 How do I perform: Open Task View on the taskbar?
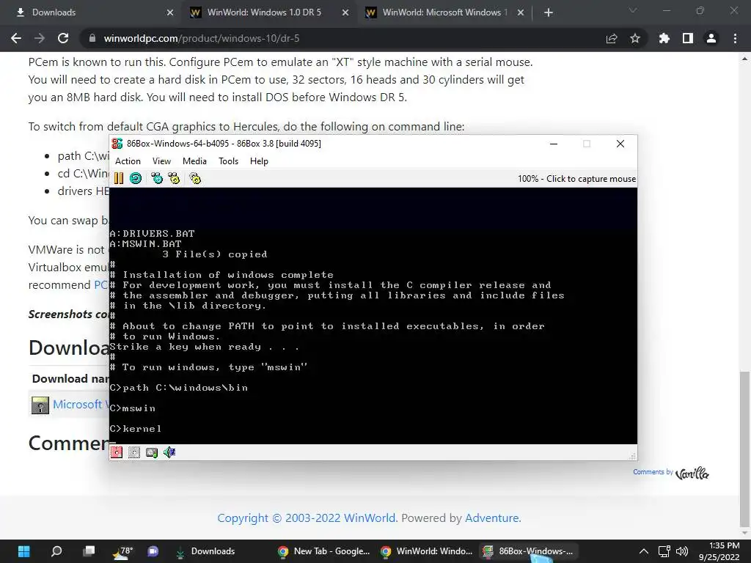click(89, 551)
